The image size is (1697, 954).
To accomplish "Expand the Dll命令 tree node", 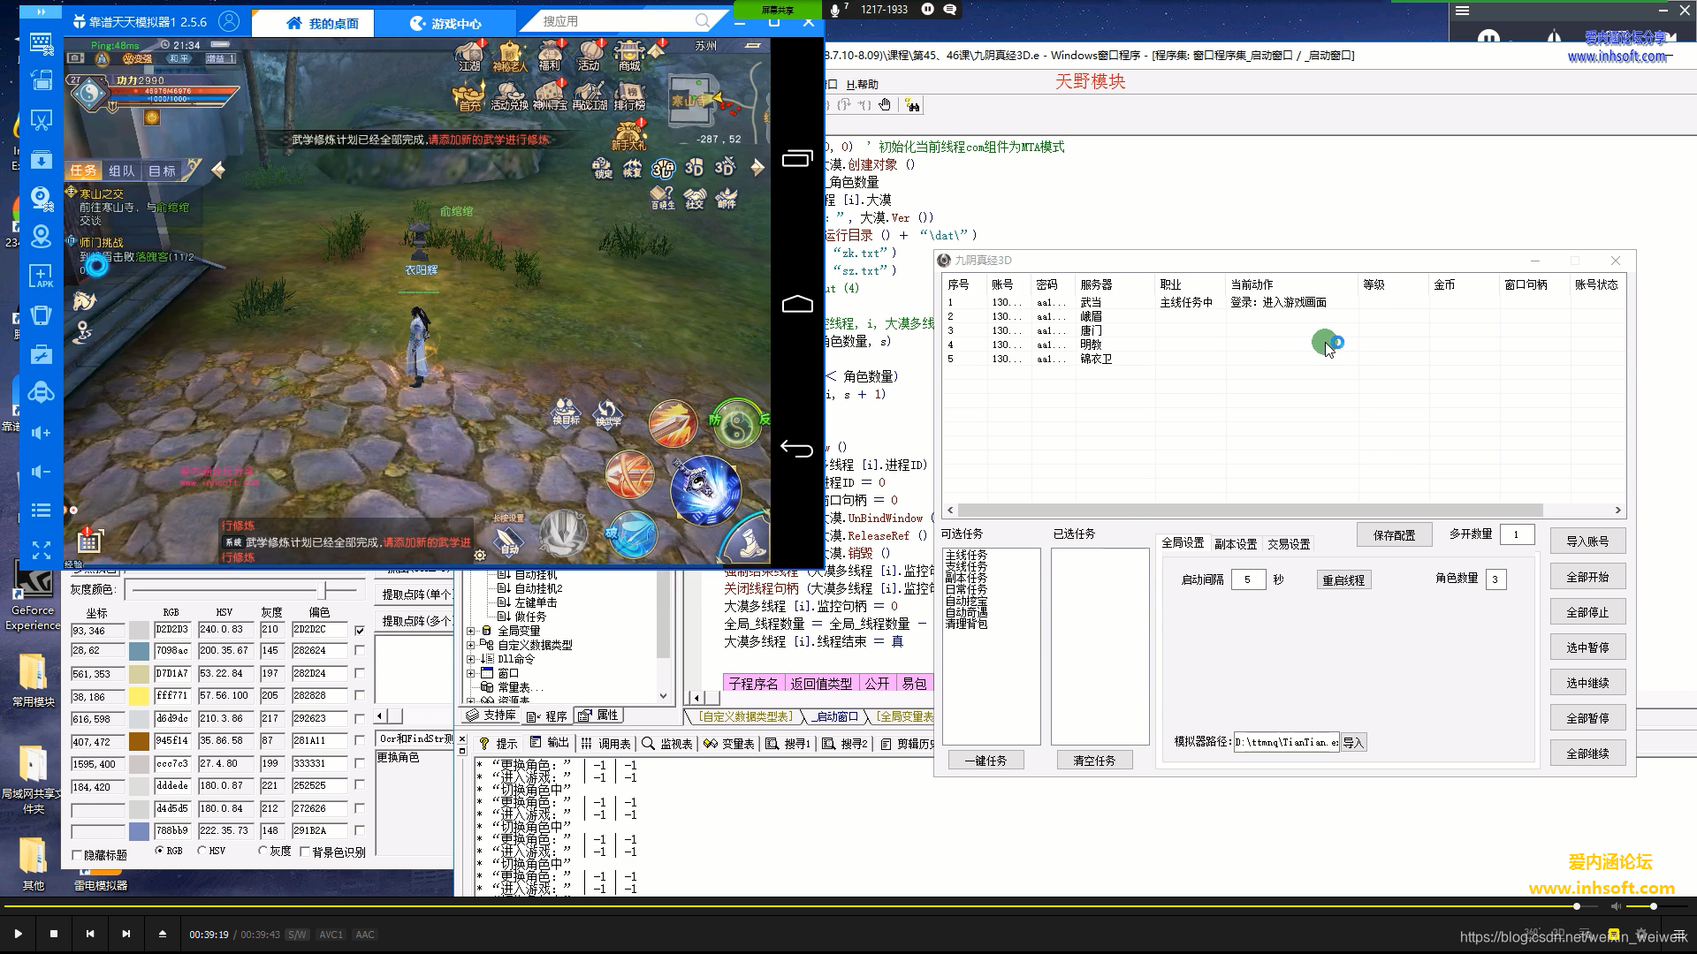I will 471,659.
